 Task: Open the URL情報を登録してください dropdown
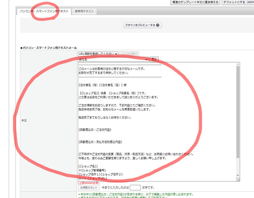[98, 54]
